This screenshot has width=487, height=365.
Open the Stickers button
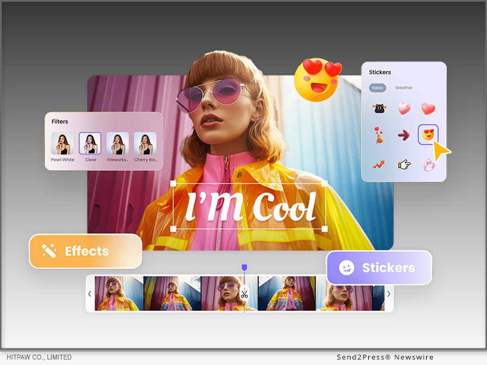pos(379,268)
